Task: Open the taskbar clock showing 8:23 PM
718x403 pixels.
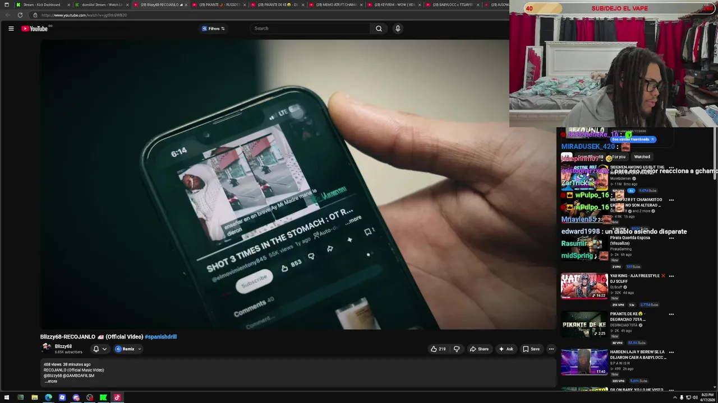Action: click(707, 397)
